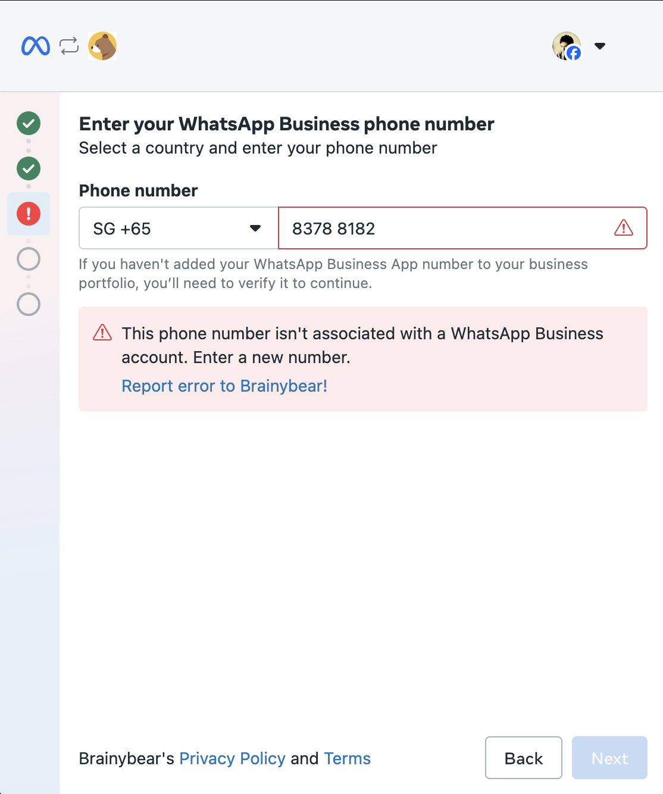Screen dimensions: 663x794
Task: Click the country selector arrow
Action: coord(255,228)
